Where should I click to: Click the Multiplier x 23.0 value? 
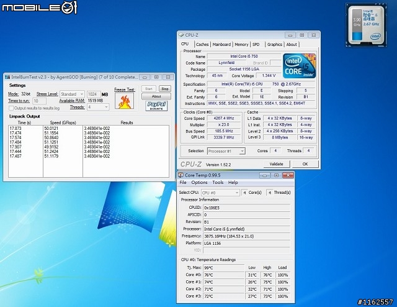[224, 124]
